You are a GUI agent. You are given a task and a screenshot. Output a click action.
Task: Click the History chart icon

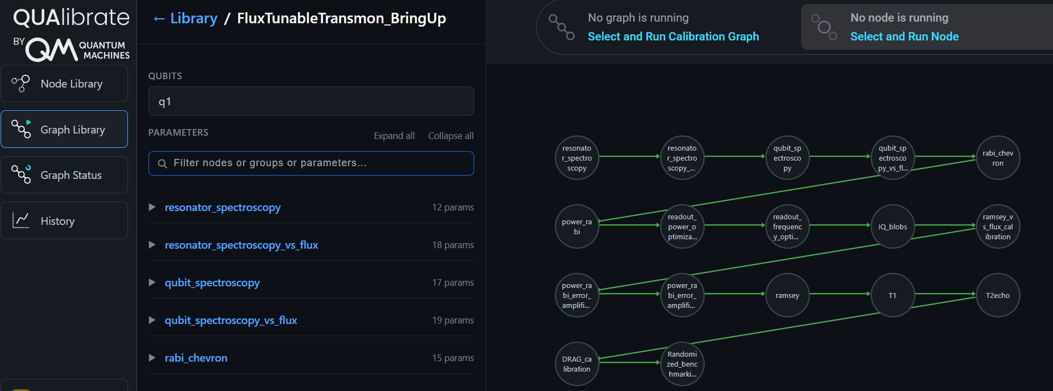(x=21, y=221)
